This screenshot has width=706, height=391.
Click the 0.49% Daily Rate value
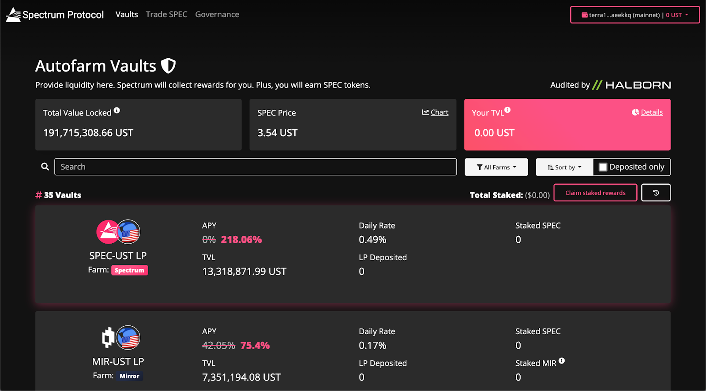372,240
